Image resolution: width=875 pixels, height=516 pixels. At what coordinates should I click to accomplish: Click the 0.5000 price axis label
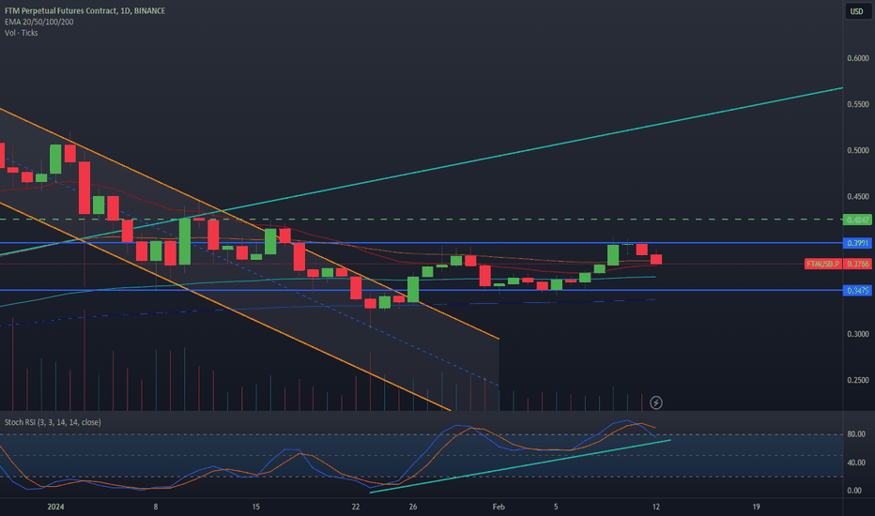[858, 151]
